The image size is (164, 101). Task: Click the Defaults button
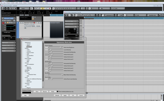(x=57, y=95)
